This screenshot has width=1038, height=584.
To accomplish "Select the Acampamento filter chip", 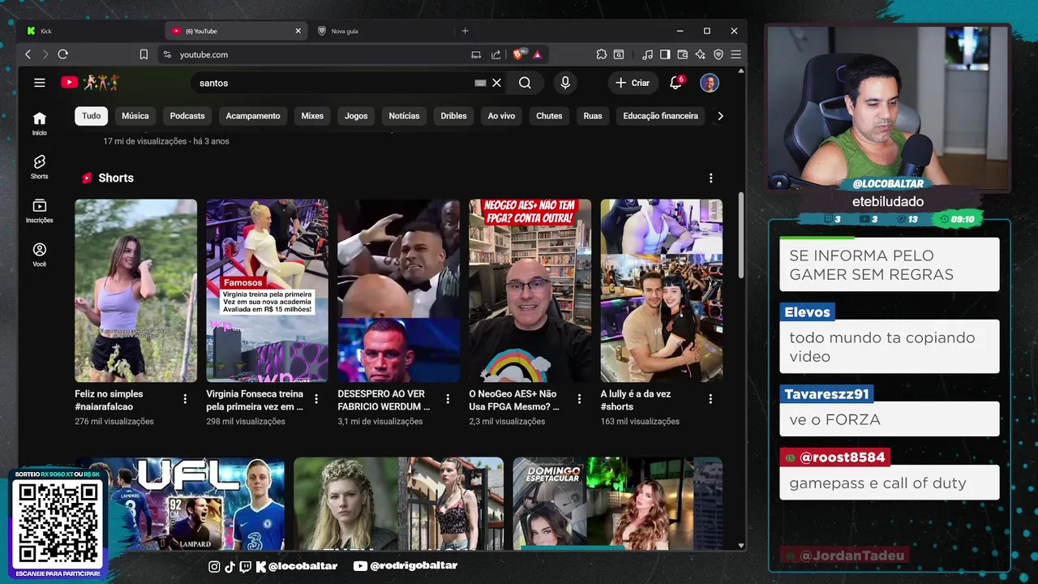I will (253, 116).
